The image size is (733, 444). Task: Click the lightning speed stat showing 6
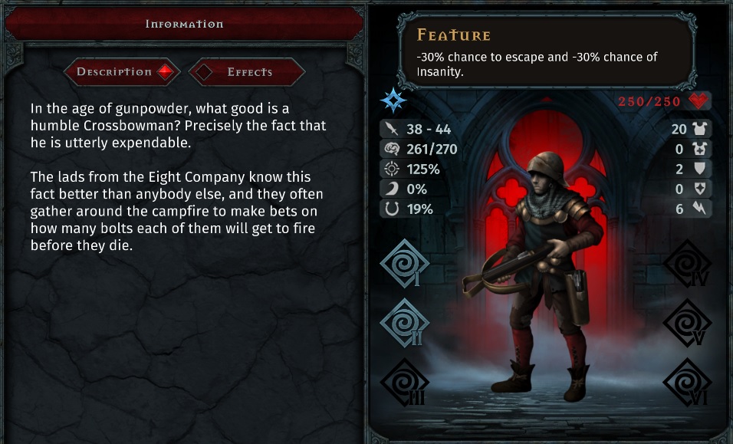(x=692, y=209)
